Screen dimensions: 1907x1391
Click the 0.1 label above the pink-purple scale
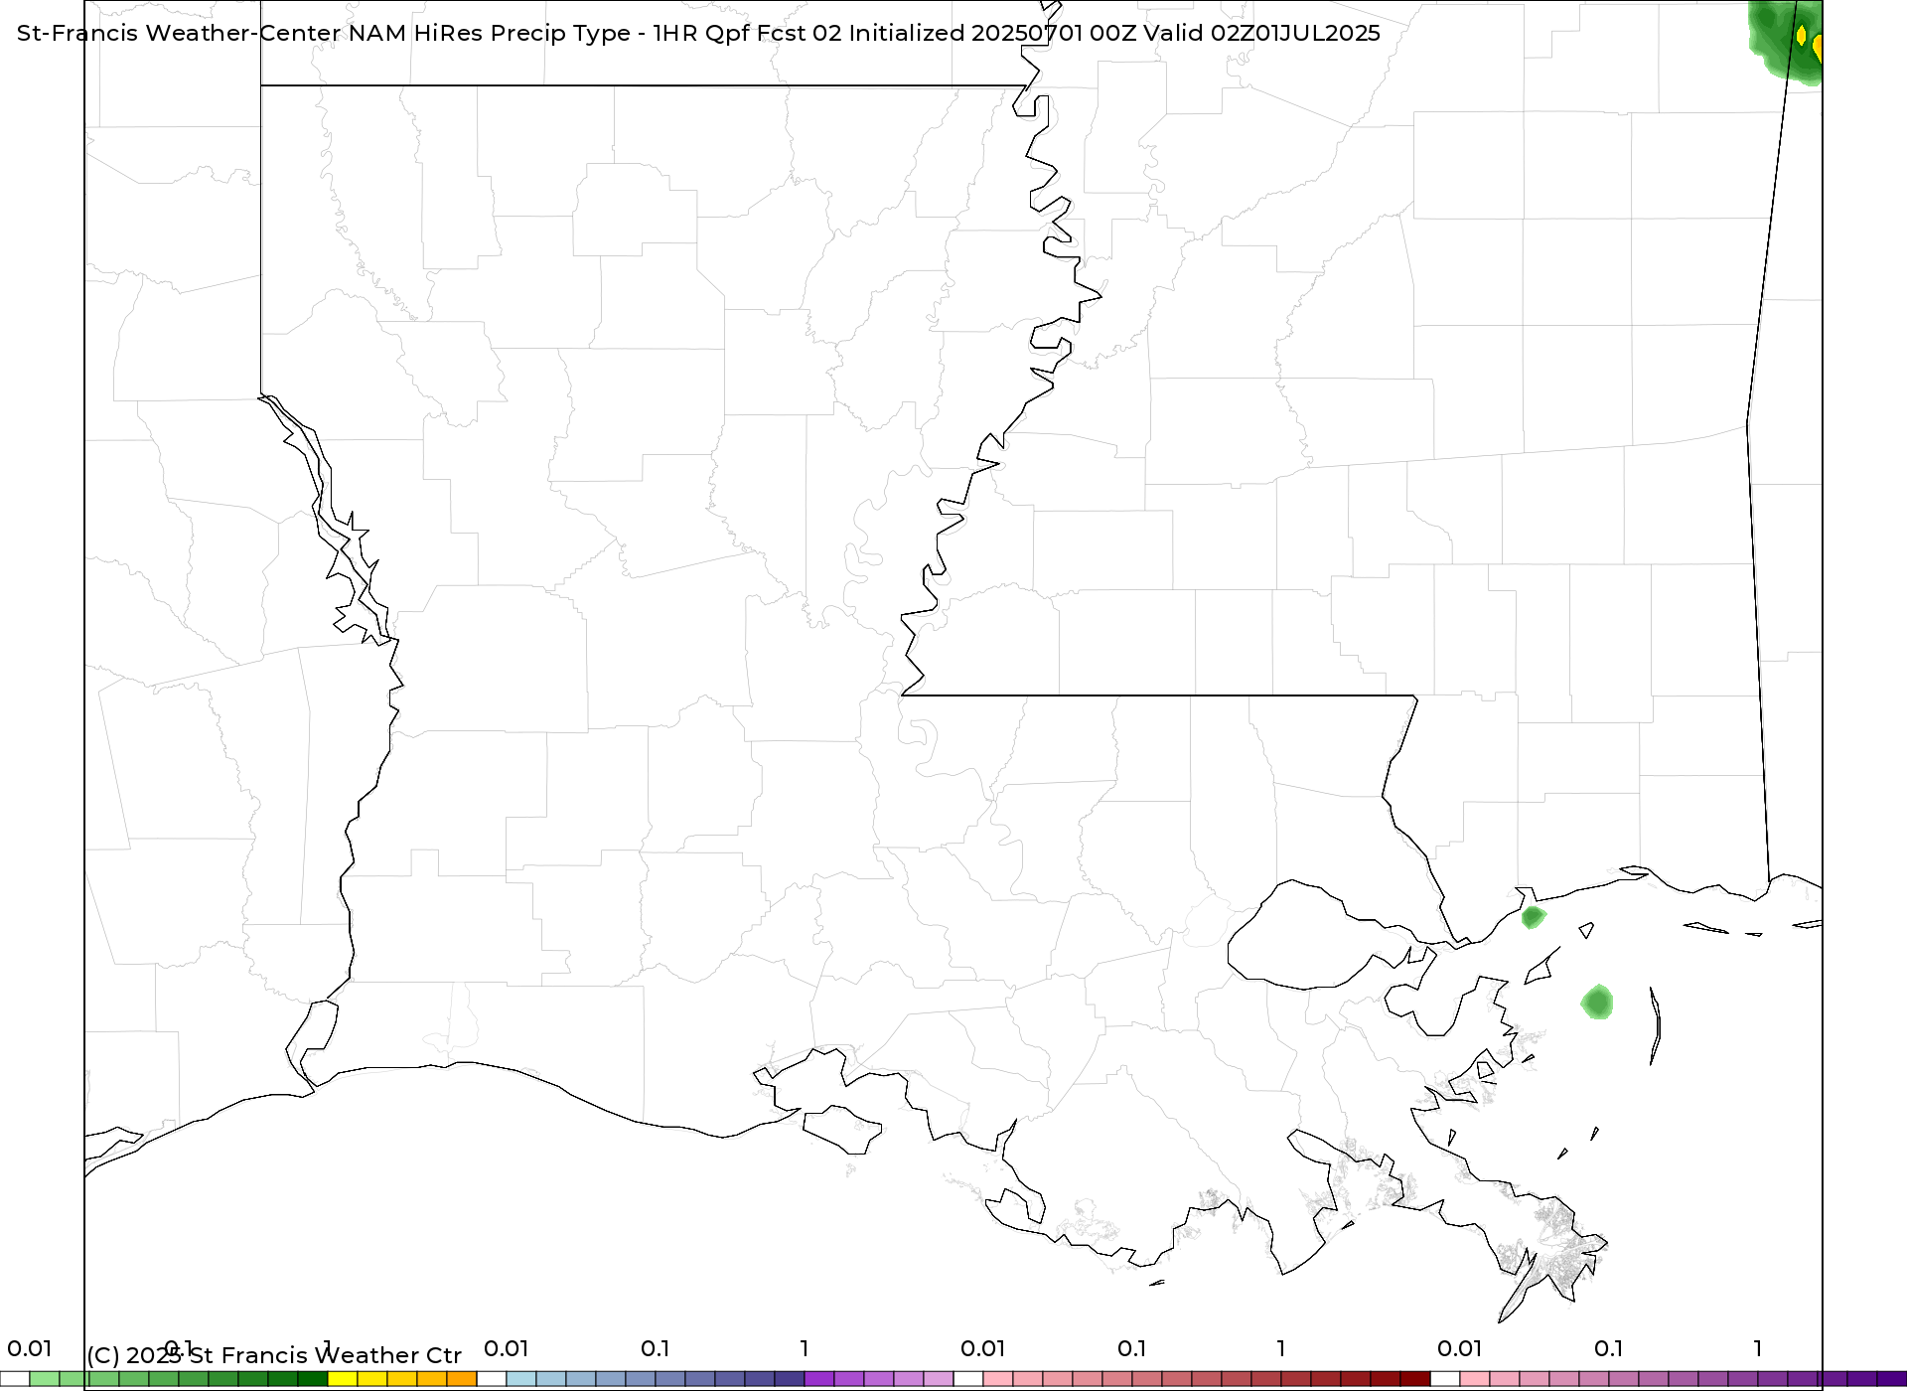click(x=1608, y=1348)
